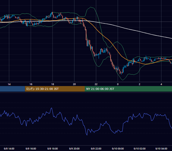Click the 9/9 18:00 date label
172x151 pixels.
53,148
